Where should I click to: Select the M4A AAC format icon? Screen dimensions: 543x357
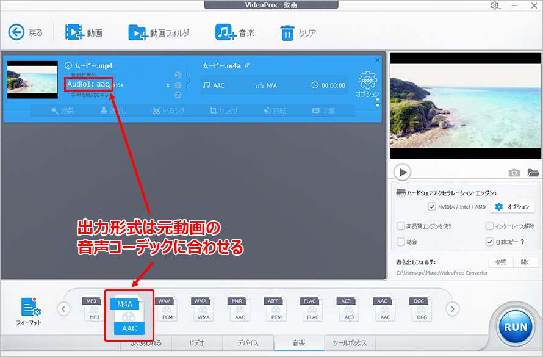(129, 316)
